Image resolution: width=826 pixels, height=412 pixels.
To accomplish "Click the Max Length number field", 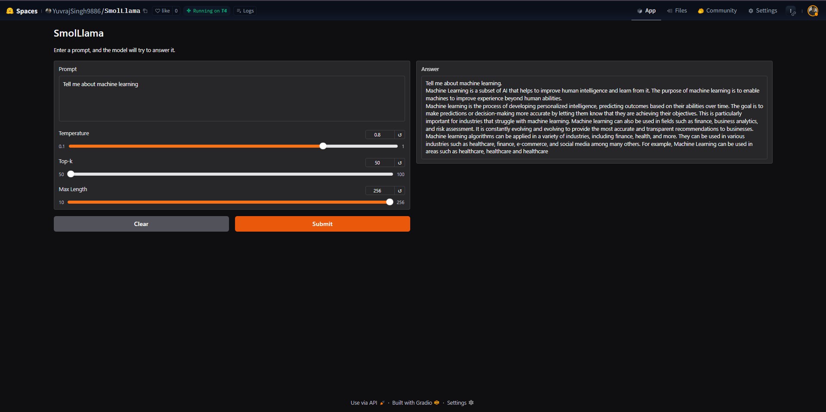I will (x=380, y=191).
